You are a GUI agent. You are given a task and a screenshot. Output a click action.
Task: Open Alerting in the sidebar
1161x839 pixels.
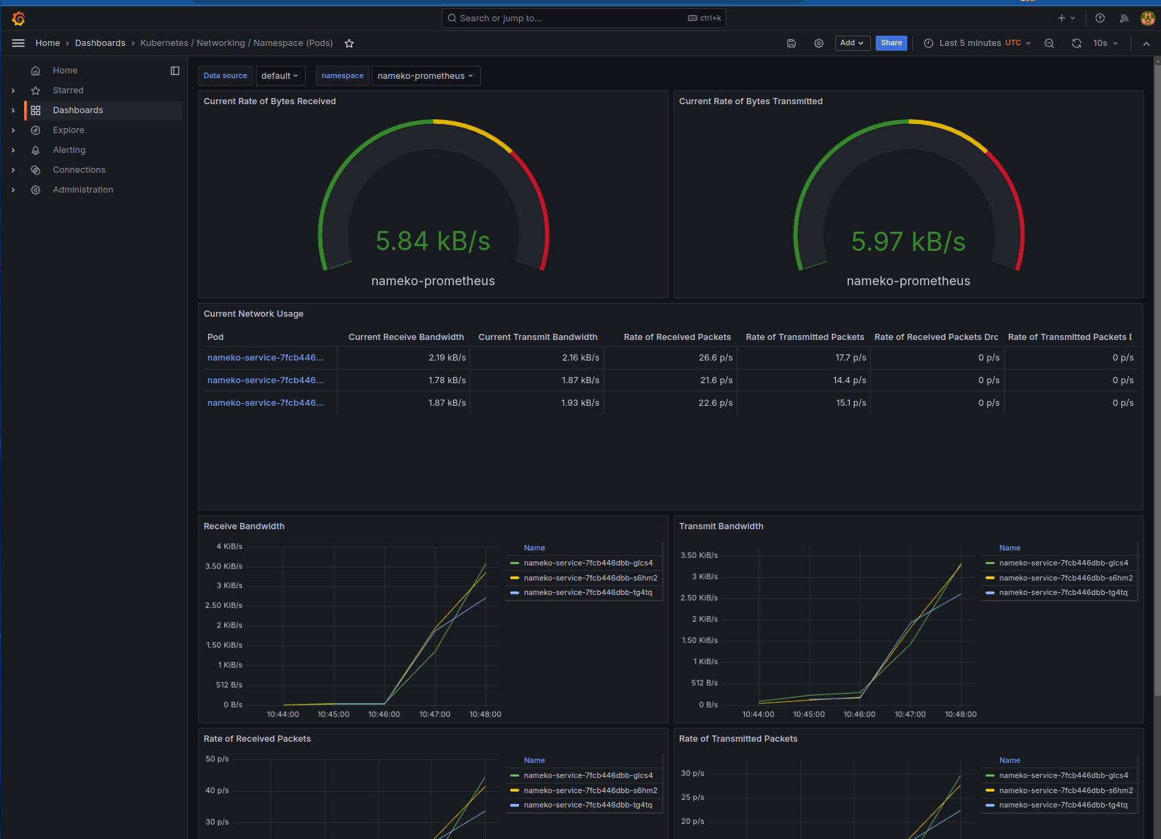coord(69,150)
